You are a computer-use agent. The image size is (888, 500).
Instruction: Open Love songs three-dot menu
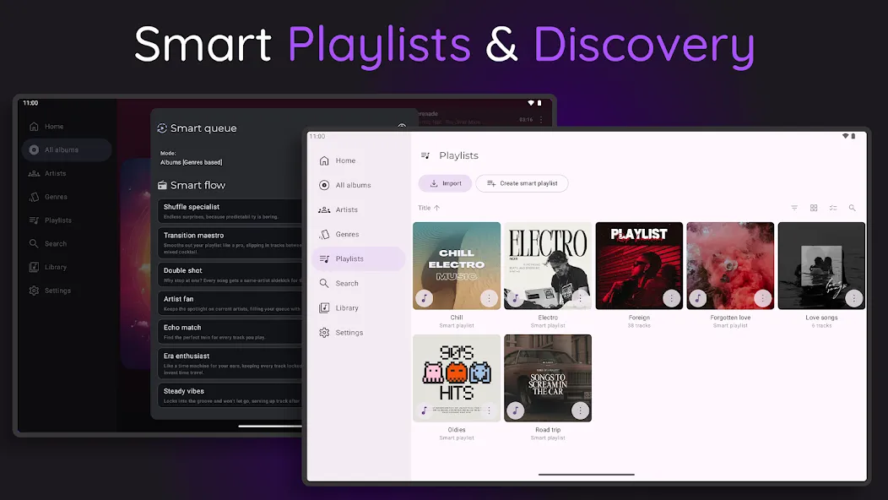(853, 298)
